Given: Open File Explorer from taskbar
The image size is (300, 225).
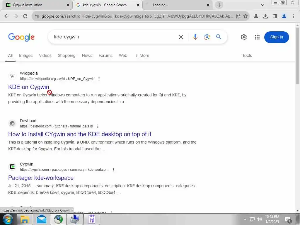Looking at the screenshot, I should (25, 219).
